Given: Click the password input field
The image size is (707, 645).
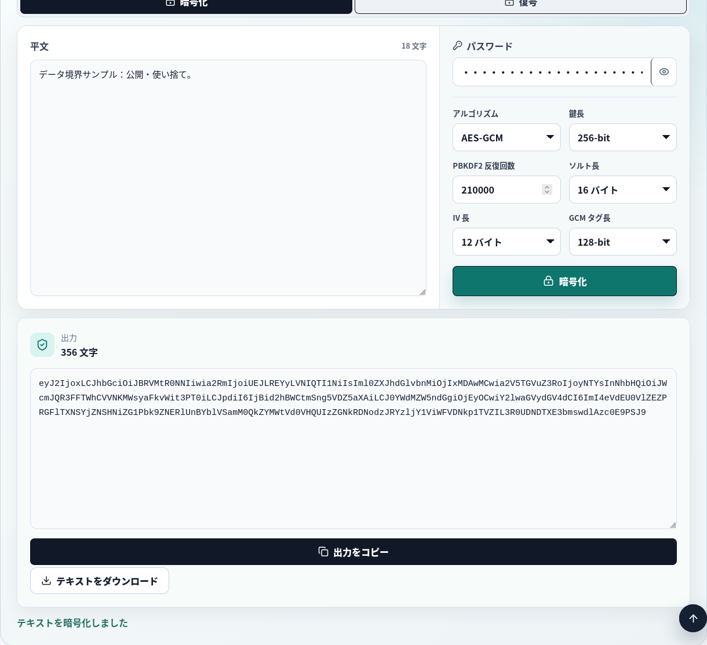Looking at the screenshot, I should click(552, 72).
